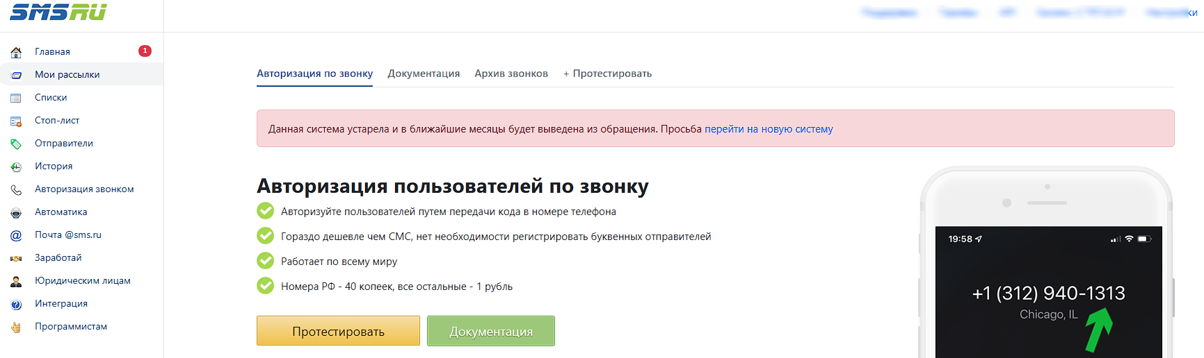Switch to the Документация tab
1204x358 pixels.
coord(424,74)
